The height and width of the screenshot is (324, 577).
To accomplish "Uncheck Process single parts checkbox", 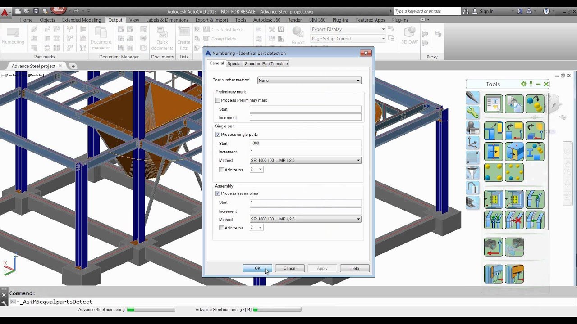I will (218, 135).
